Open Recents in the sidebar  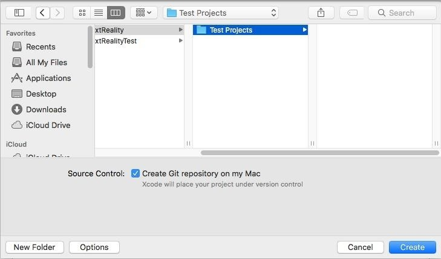tap(41, 46)
